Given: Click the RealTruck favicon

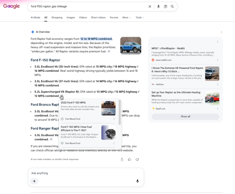Looking at the screenshot, I should 153,109.
